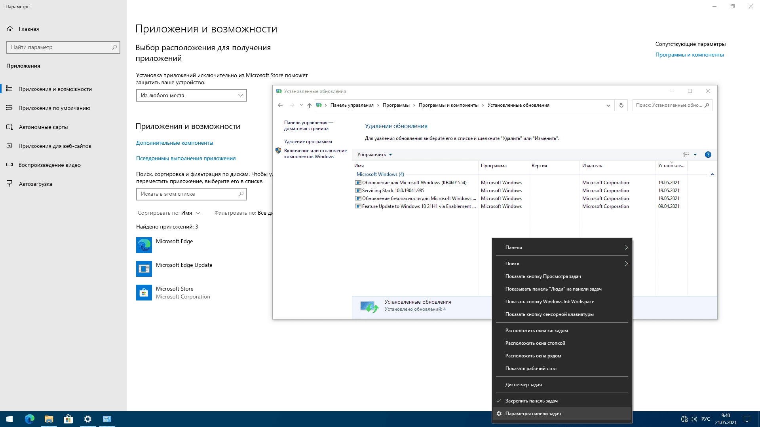
Task: Open the notification center icon
Action: [747, 419]
